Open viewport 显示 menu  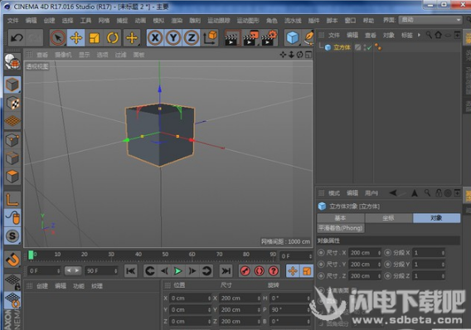85,55
